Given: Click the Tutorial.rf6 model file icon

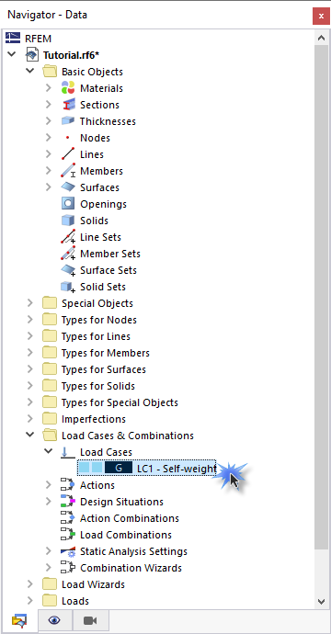Looking at the screenshot, I should [31, 54].
